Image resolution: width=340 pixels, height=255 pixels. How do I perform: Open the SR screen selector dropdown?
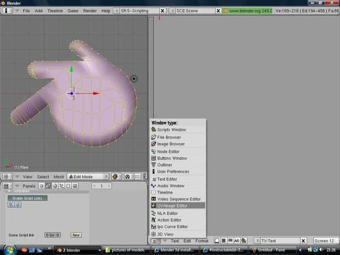pos(116,11)
